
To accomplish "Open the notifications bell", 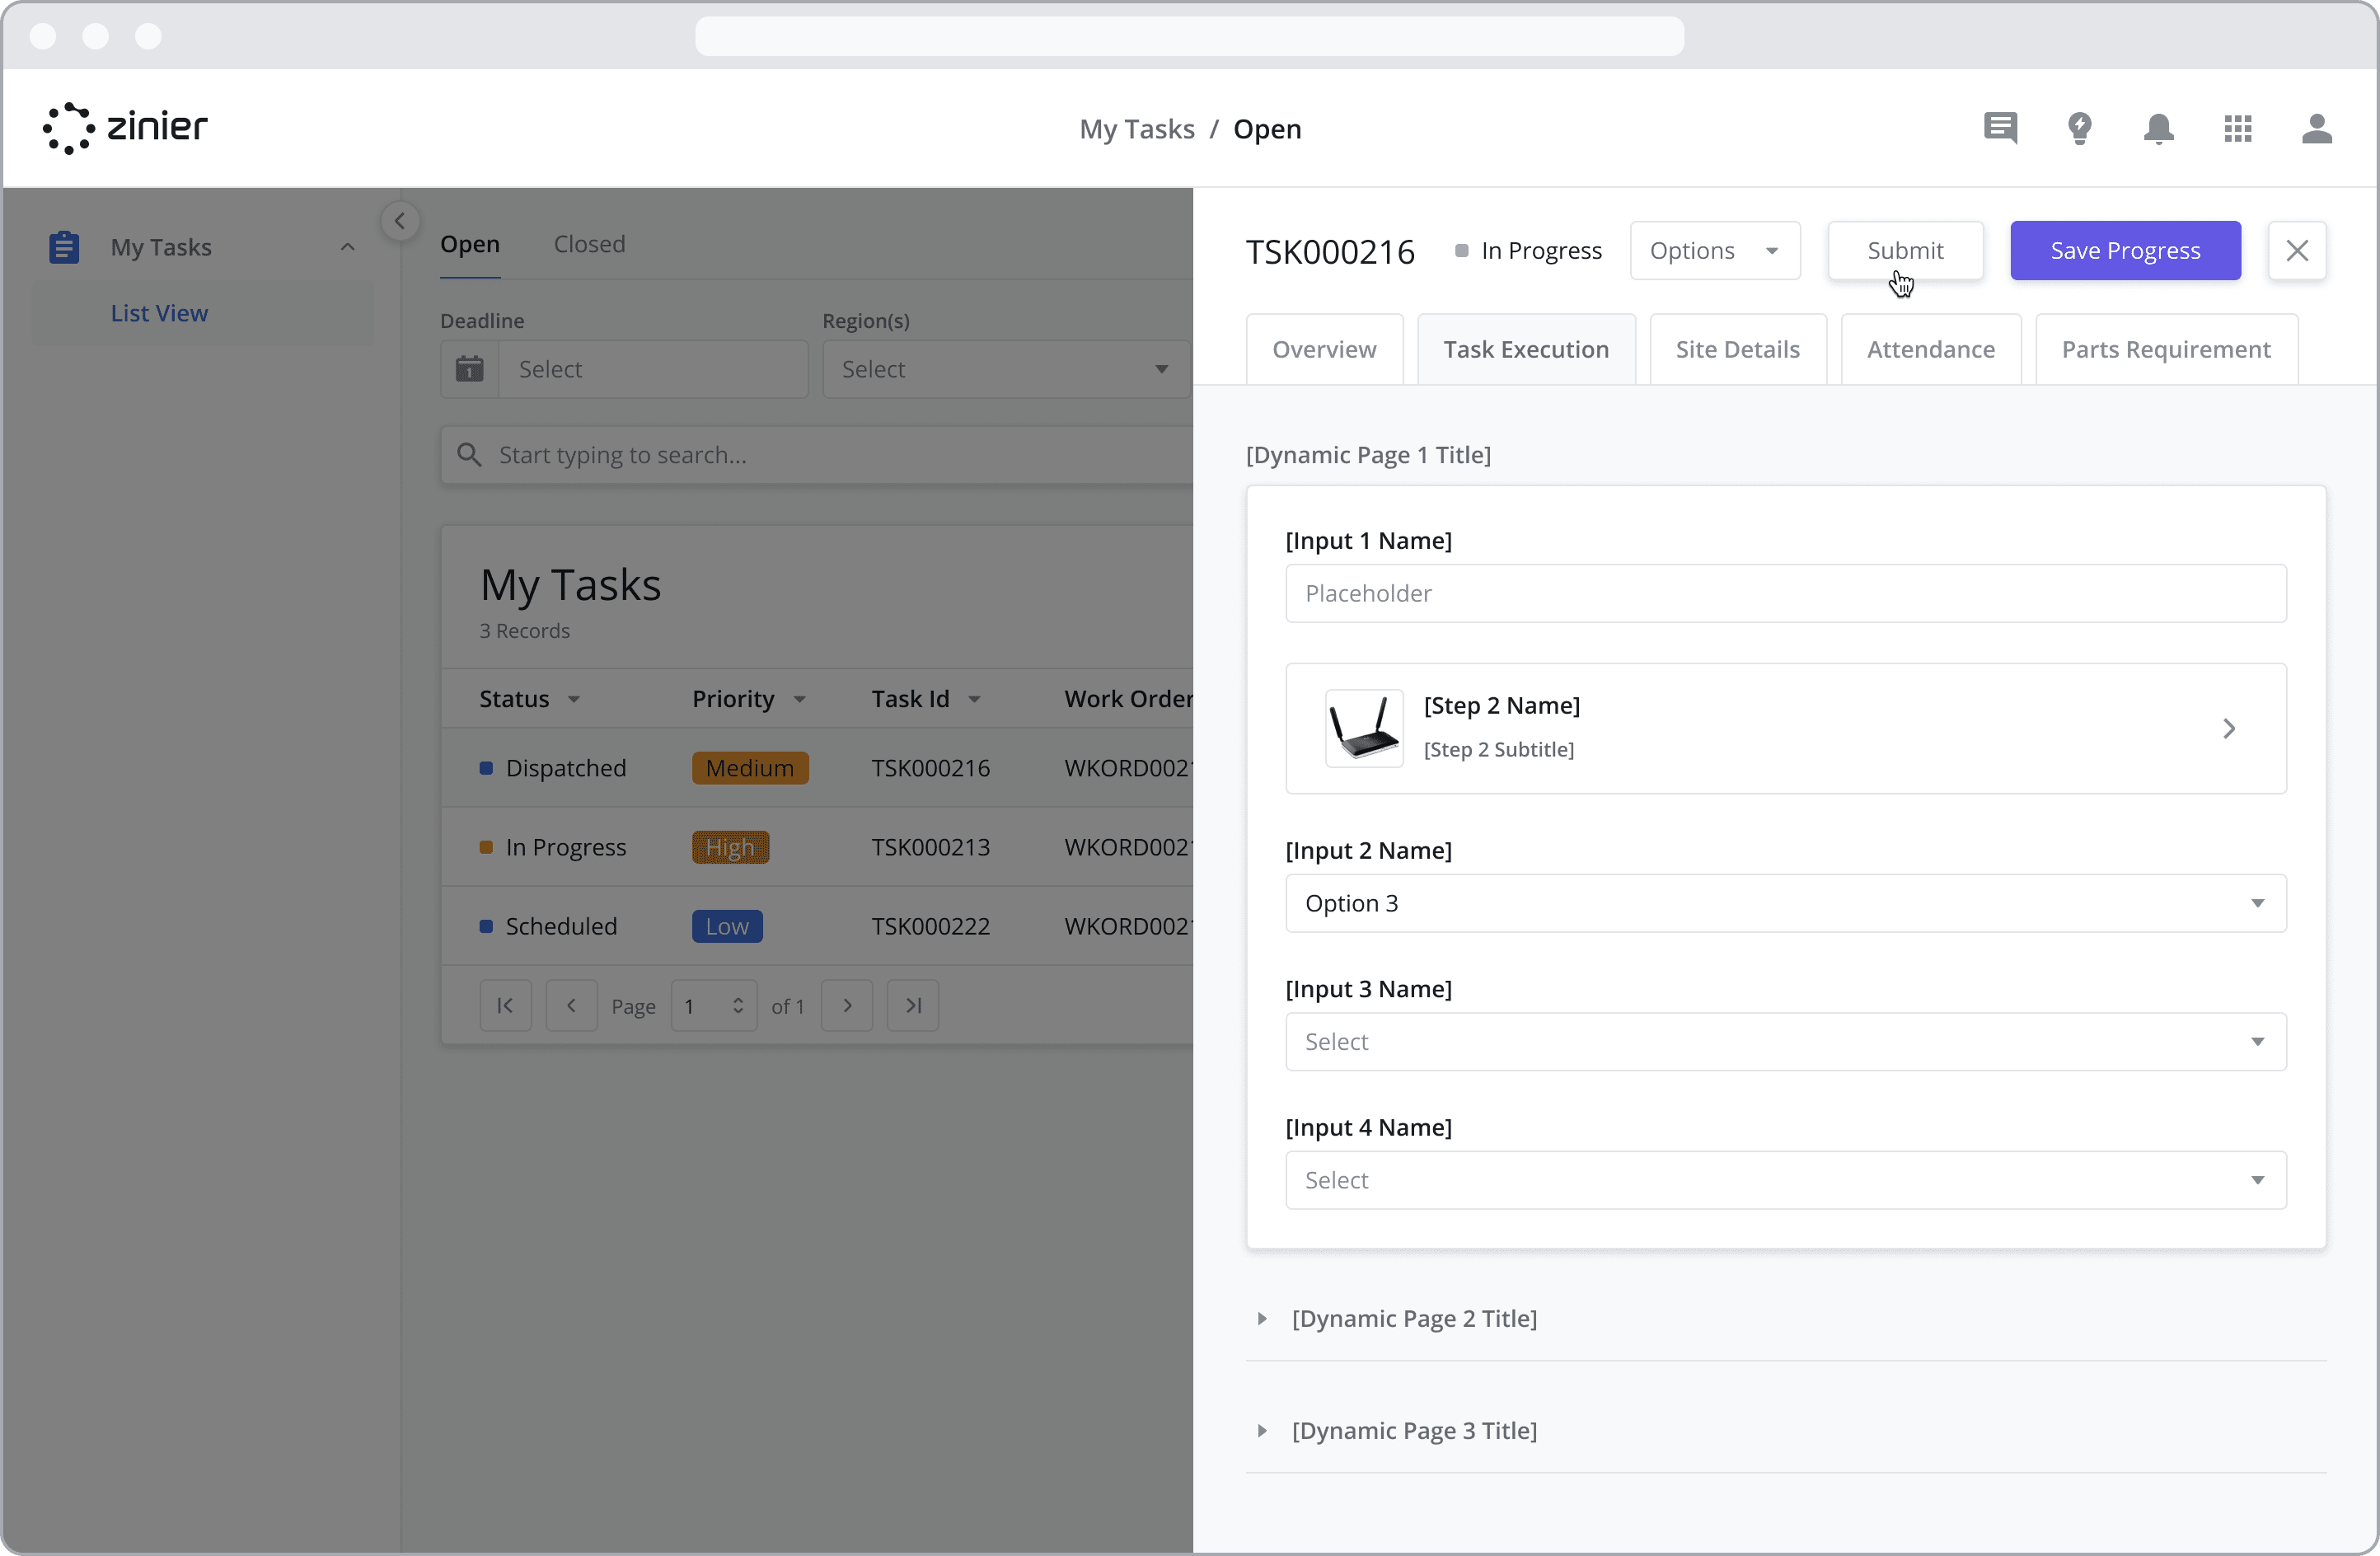I will tap(2159, 128).
